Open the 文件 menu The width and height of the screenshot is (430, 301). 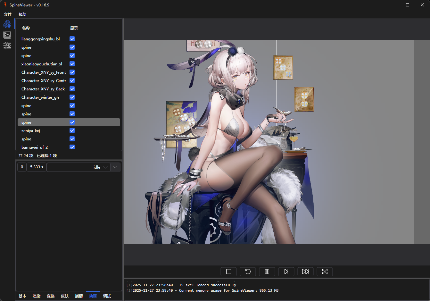pos(8,14)
